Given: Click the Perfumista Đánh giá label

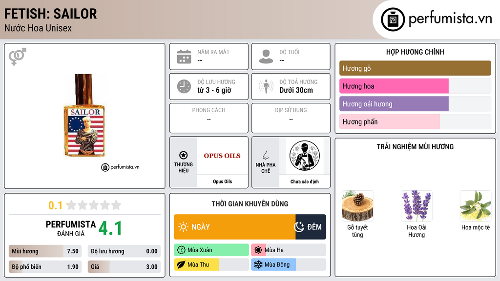Looking at the screenshot, I should coord(70,228).
